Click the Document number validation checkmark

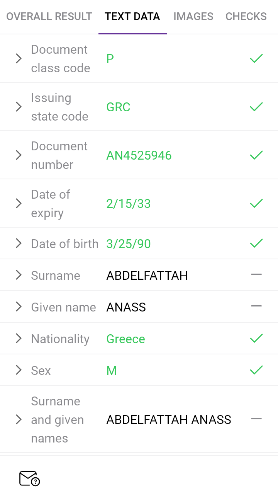click(x=256, y=155)
